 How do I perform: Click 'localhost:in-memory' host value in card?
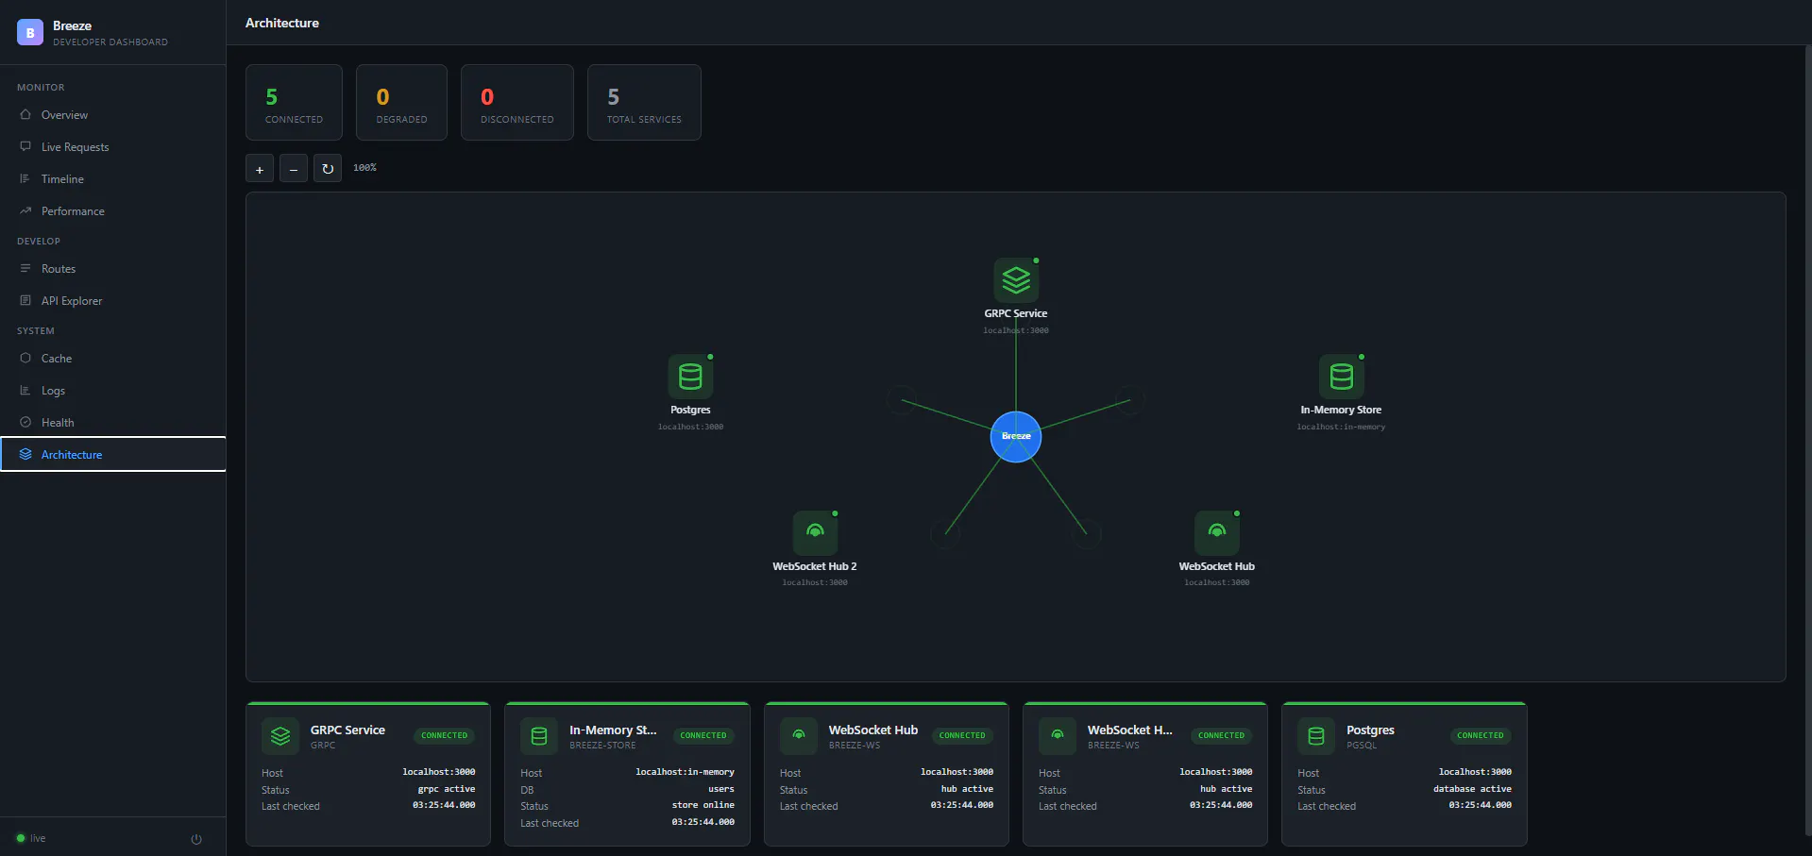coord(685,772)
